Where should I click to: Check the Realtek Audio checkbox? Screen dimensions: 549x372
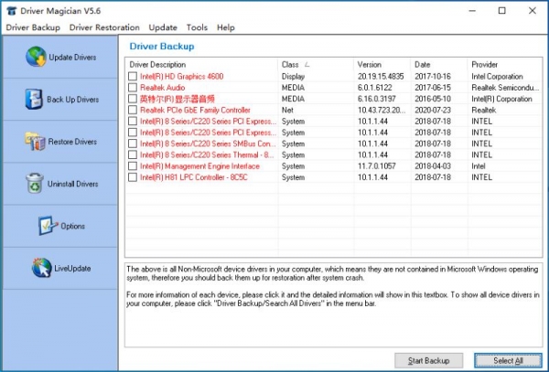(x=133, y=88)
